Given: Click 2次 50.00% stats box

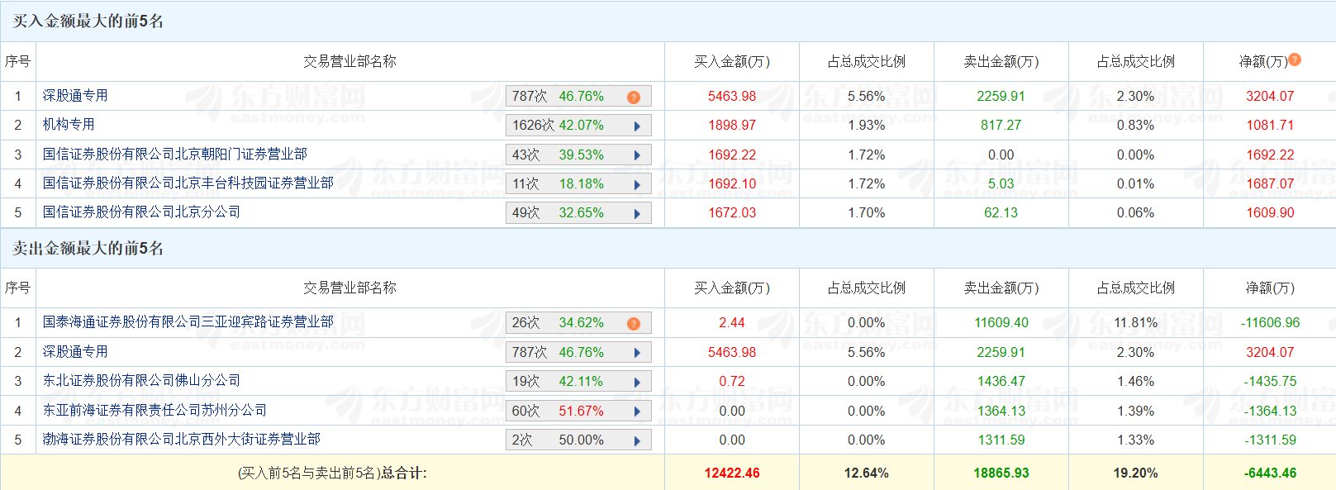Looking at the screenshot, I should tap(578, 440).
